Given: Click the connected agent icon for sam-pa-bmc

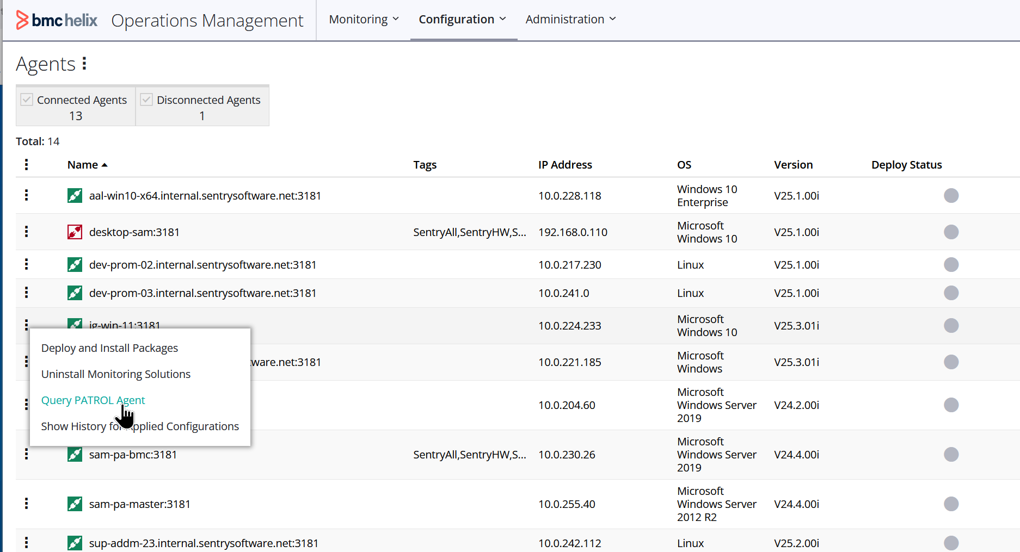Looking at the screenshot, I should tap(75, 454).
